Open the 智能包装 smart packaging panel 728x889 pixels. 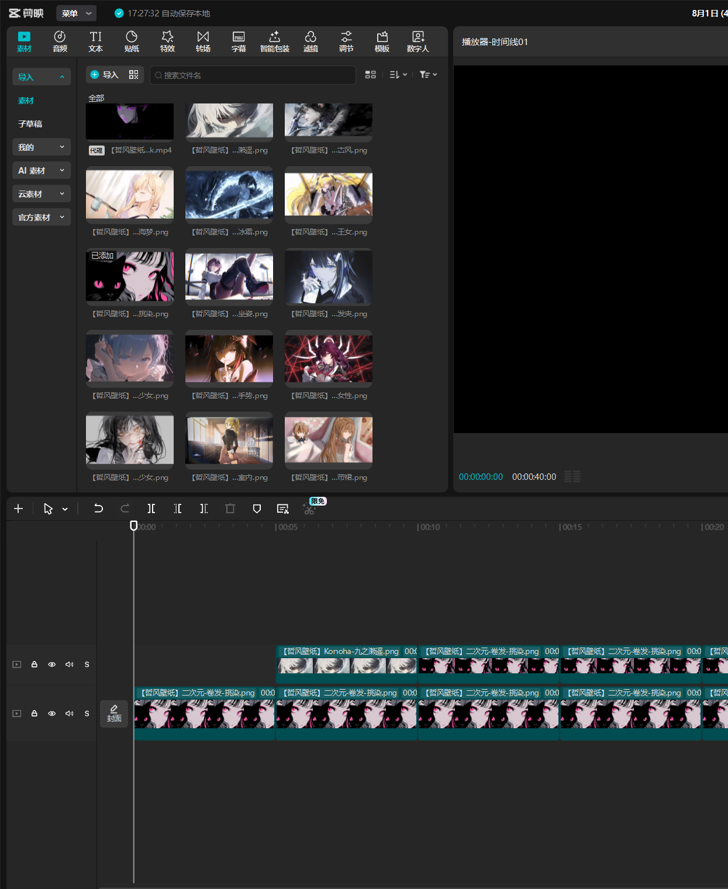(275, 41)
